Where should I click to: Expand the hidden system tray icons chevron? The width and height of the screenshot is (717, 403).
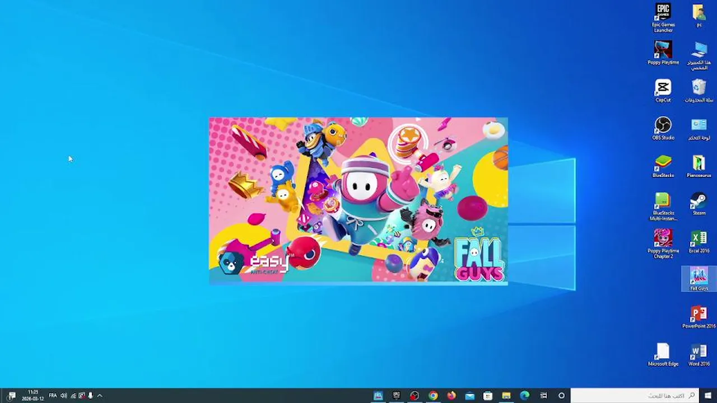pos(100,396)
